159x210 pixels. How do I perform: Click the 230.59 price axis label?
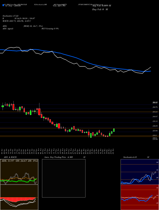click(155, 126)
